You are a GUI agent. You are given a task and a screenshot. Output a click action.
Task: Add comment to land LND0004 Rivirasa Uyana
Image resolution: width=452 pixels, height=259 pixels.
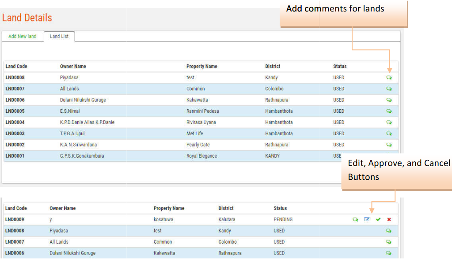(389, 122)
